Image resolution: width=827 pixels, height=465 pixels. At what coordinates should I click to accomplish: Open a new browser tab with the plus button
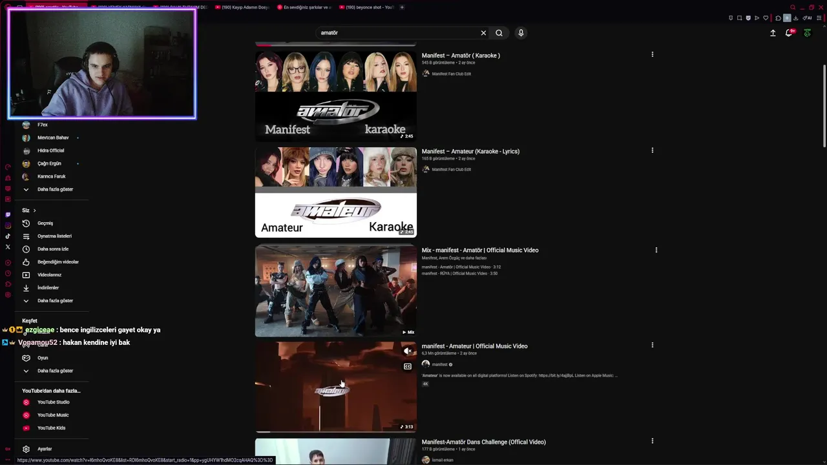point(402,7)
